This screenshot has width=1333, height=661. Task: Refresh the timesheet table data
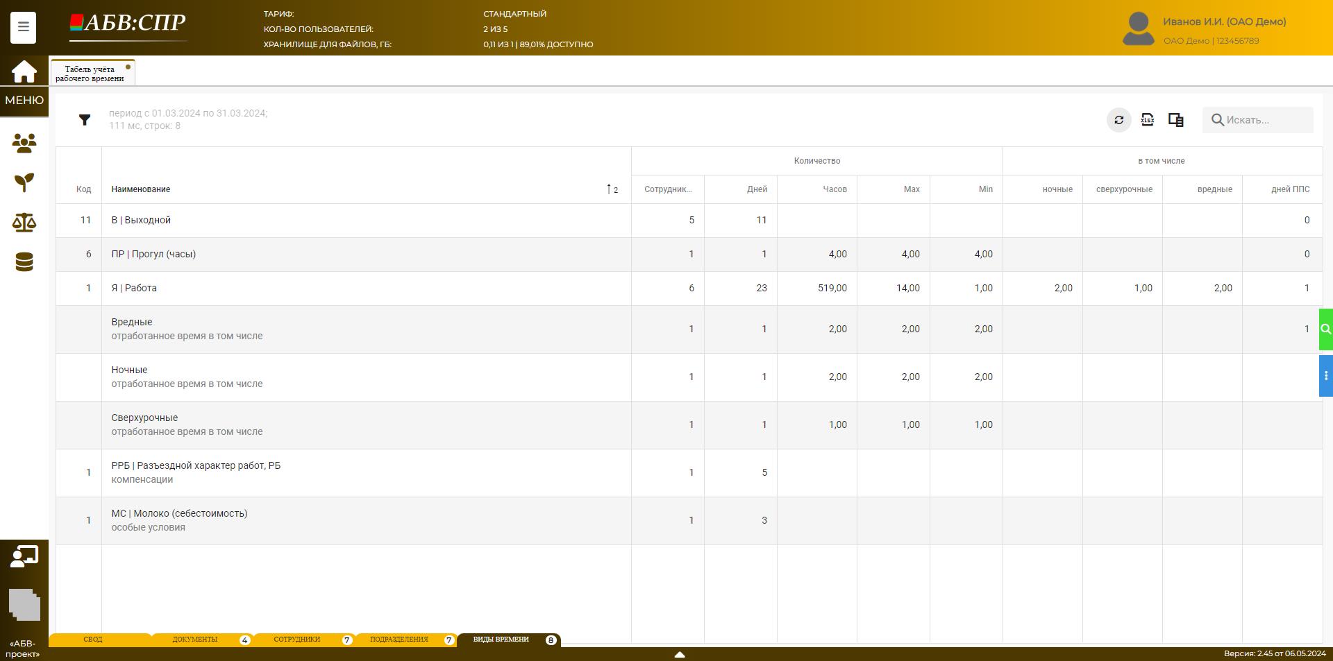click(1118, 120)
